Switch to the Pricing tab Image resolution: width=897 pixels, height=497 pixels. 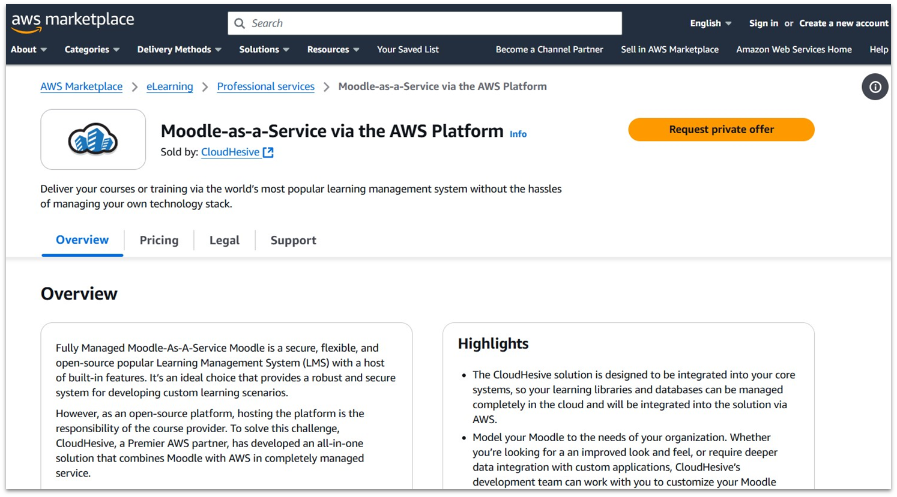159,241
